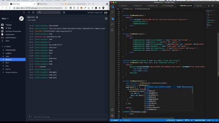219x123 pixels.
Task: Open the More vertical dots icon
Action: point(2,41)
